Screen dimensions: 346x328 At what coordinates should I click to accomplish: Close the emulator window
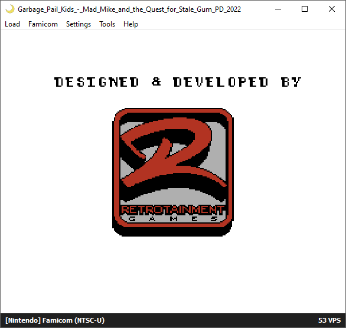332,9
